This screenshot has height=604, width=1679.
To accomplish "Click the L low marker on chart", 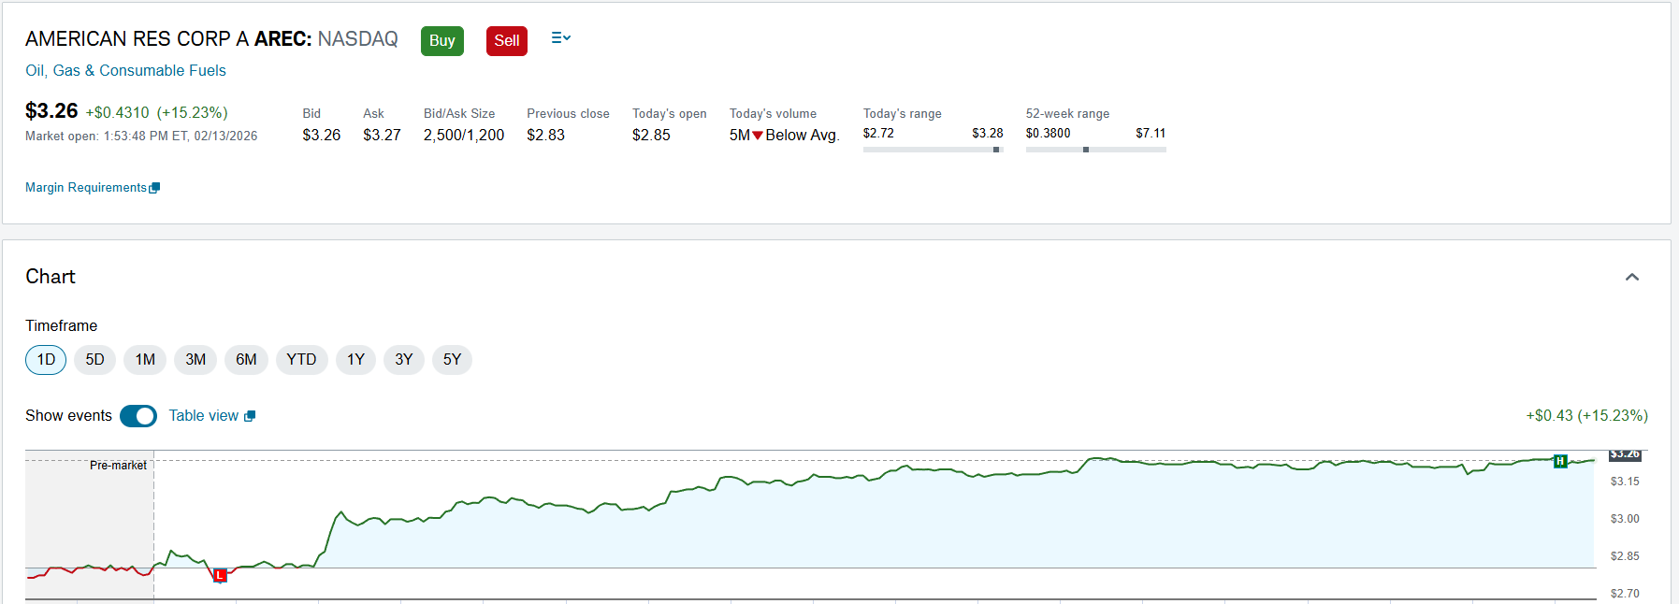I will click(x=220, y=575).
